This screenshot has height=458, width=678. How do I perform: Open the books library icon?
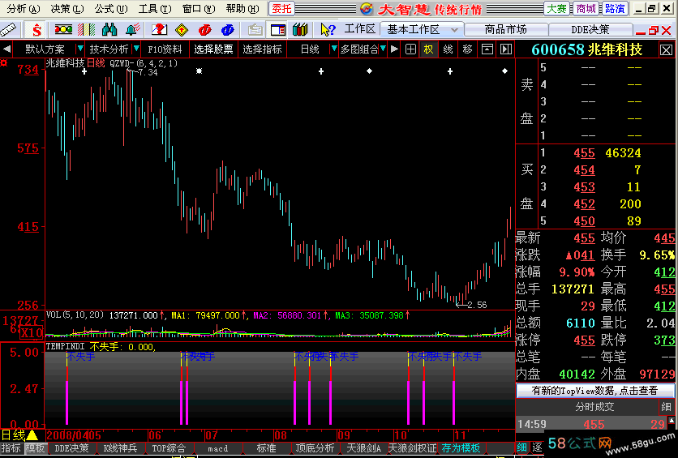[x=300, y=29]
